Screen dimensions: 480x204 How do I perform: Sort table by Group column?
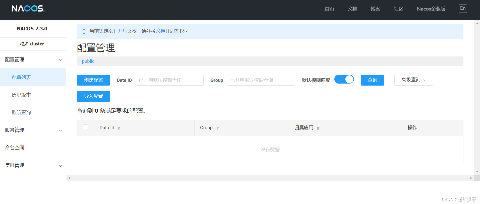coord(217,128)
